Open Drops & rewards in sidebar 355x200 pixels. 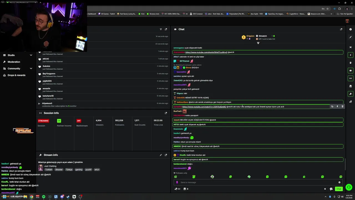(x=16, y=75)
